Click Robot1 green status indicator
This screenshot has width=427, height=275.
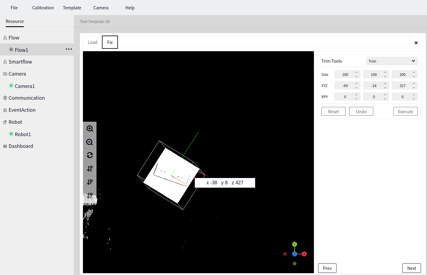pyautogui.click(x=11, y=134)
